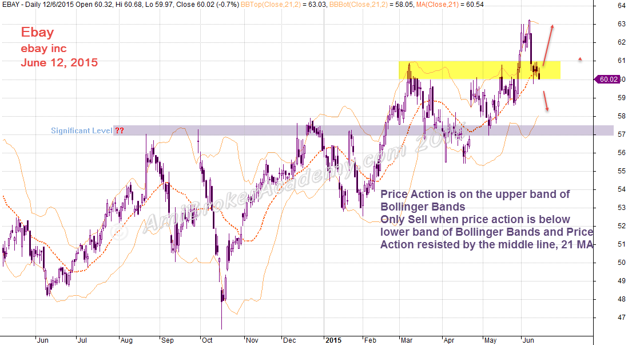Click the 63 price axis label
This screenshot has width=628, height=345.
tap(622, 24)
